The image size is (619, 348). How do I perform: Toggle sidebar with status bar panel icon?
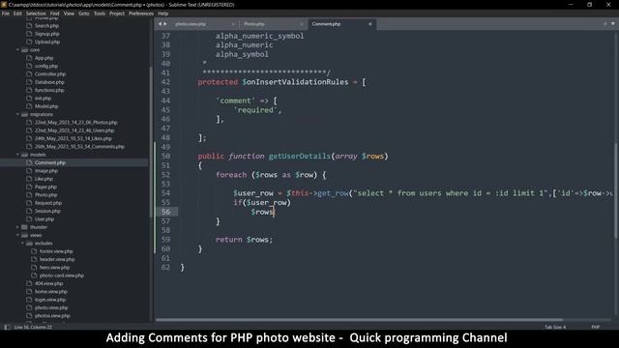[7, 327]
